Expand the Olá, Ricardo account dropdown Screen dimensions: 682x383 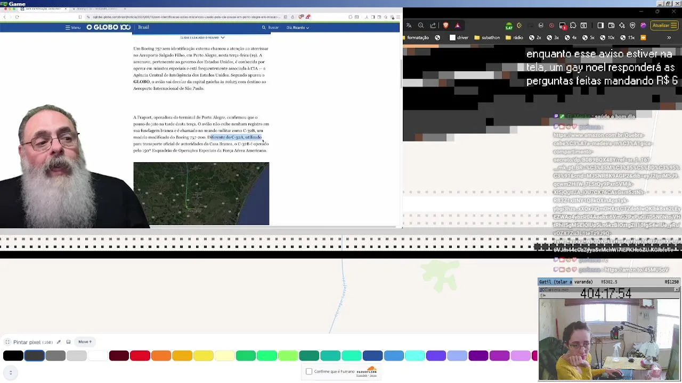298,28
